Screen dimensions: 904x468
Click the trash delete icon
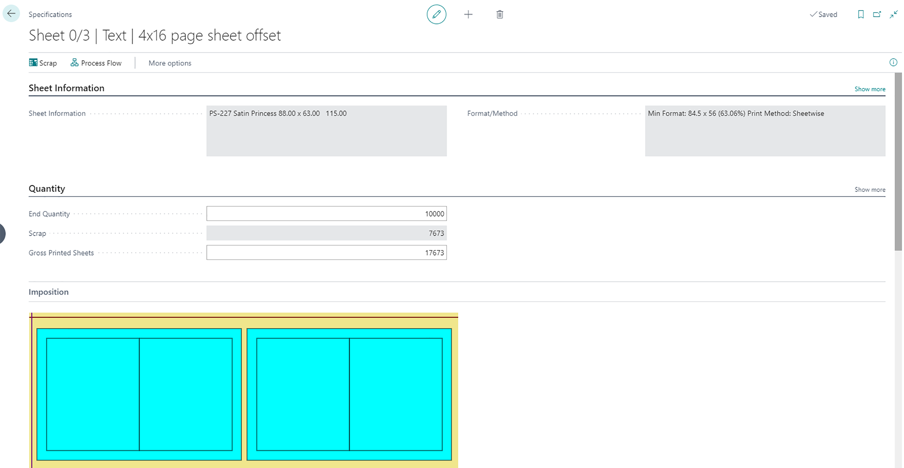click(x=500, y=14)
